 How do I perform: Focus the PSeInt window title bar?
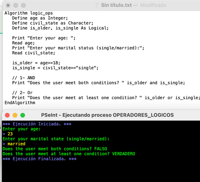click(107, 115)
